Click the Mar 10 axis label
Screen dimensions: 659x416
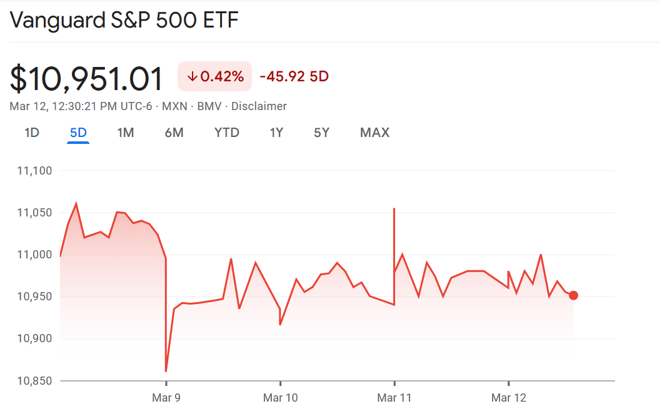pos(280,398)
